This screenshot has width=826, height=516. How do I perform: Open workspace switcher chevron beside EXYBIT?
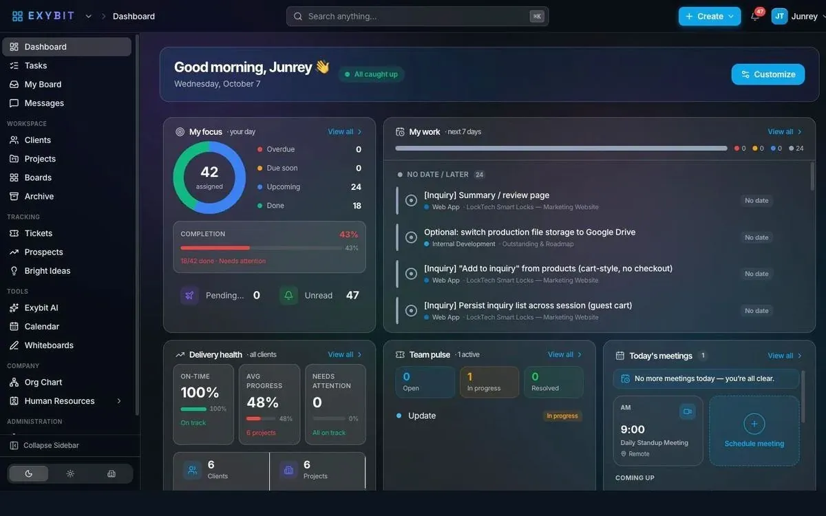coord(88,17)
